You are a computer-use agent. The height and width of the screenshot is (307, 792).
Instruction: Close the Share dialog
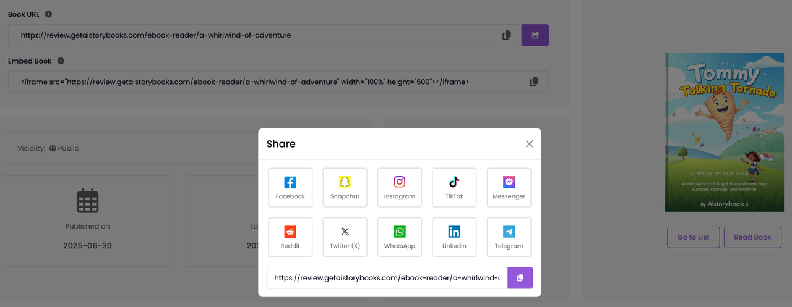[529, 144]
